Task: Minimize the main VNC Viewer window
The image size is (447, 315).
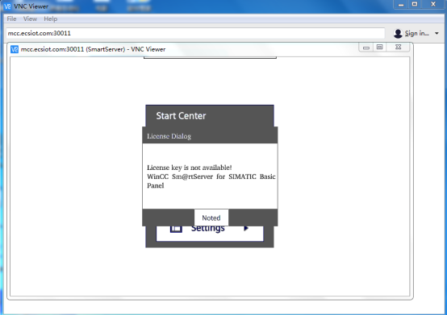Action: [x=401, y=5]
